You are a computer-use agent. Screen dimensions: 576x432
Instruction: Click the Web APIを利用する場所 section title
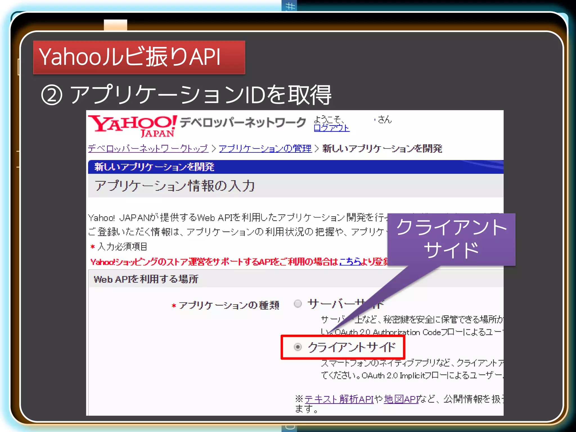tap(146, 279)
